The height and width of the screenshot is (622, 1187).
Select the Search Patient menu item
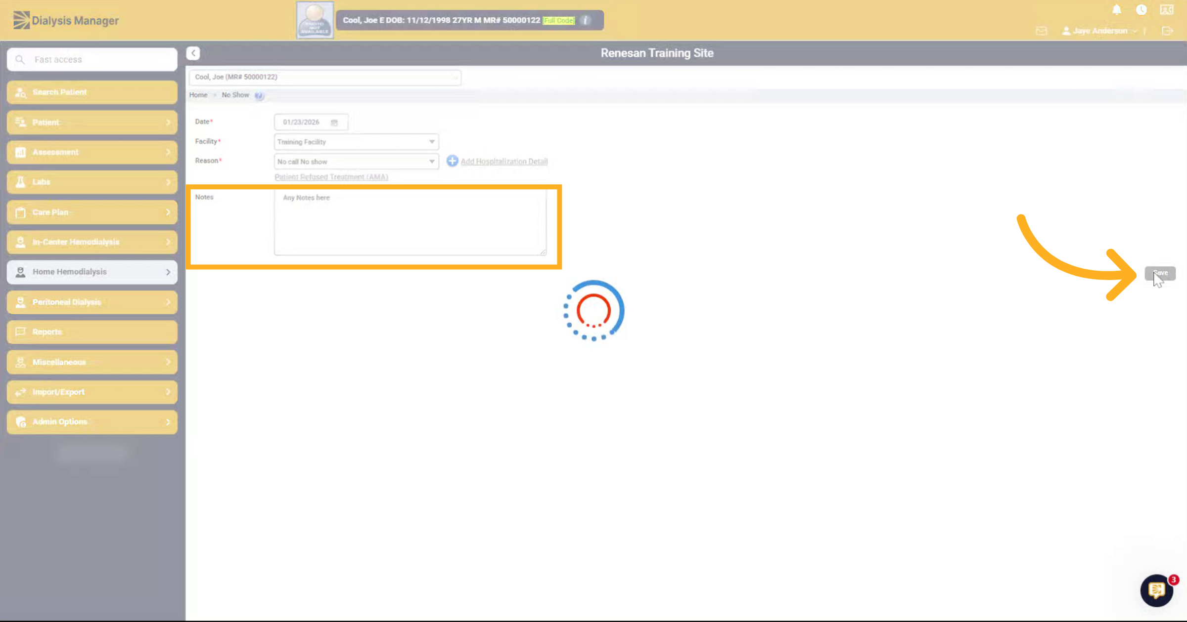point(92,92)
